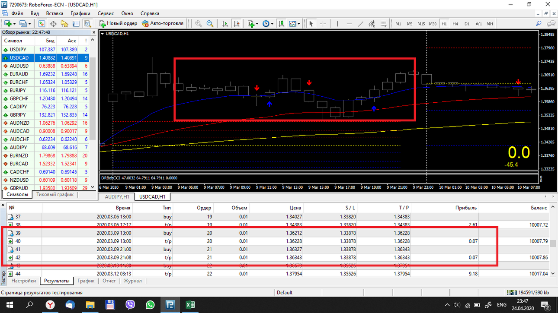Toggle the Terminal panel icon
The width and height of the screenshot is (558, 313).
[x=76, y=23]
